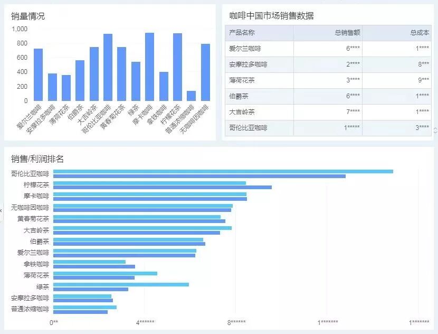Click the light-blue 大吉岭茶 bar in ranking
438x334 pixels.
pos(142,228)
